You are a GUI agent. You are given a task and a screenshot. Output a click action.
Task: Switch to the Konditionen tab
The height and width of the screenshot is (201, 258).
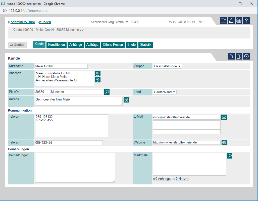[57, 45]
